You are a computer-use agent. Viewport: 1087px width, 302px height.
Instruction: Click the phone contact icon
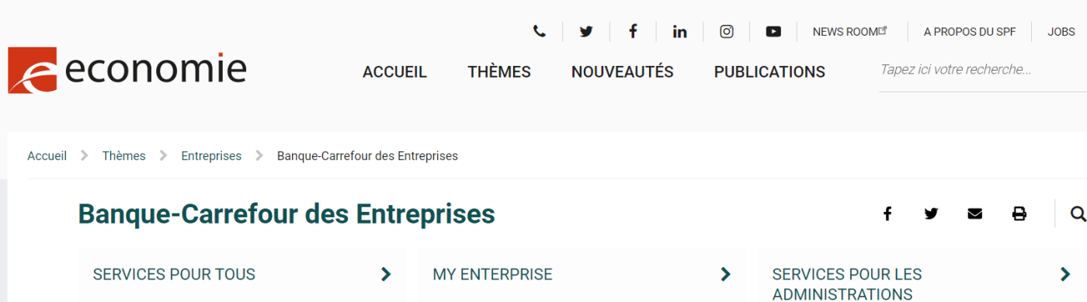click(540, 32)
